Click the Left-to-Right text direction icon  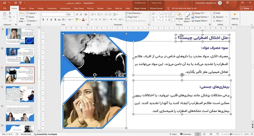click(111, 20)
